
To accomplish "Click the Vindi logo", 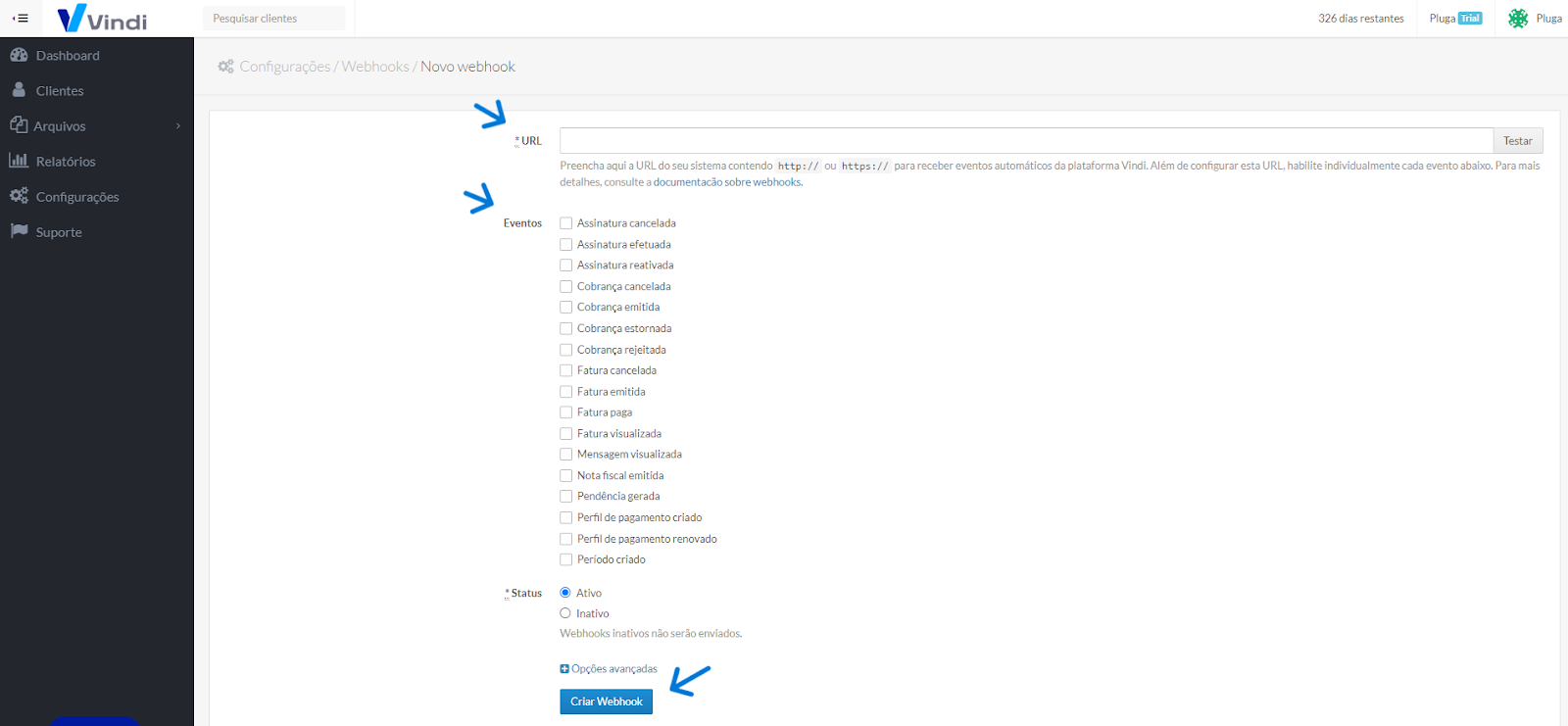I will pyautogui.click(x=102, y=19).
